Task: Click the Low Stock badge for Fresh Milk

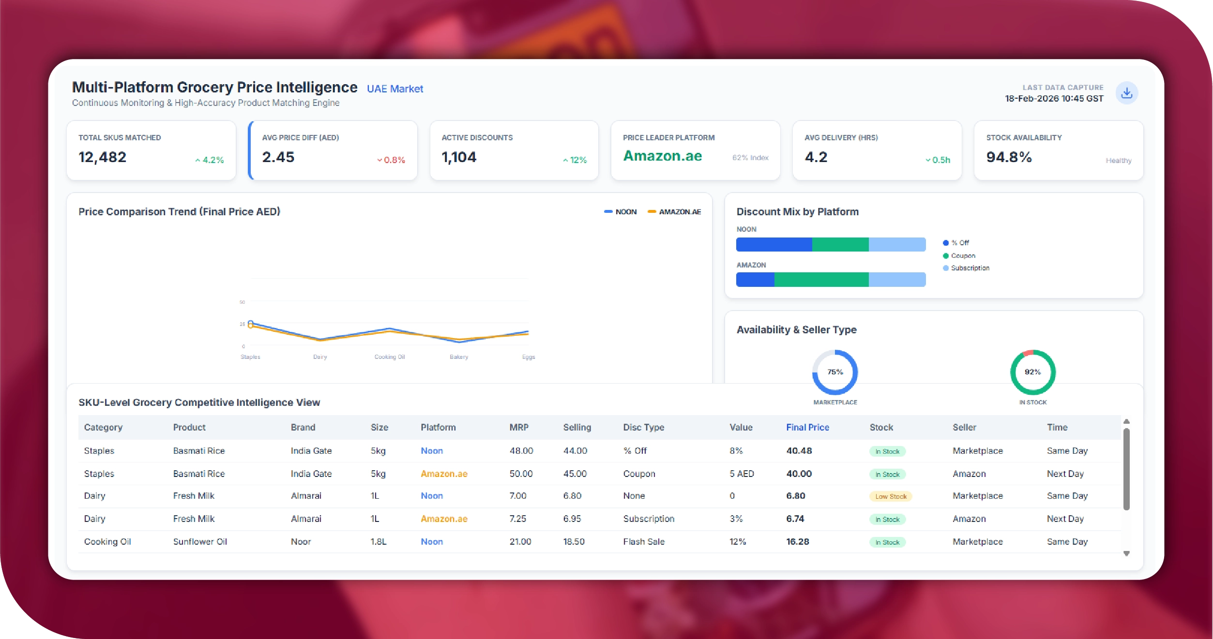Action: coord(891,496)
